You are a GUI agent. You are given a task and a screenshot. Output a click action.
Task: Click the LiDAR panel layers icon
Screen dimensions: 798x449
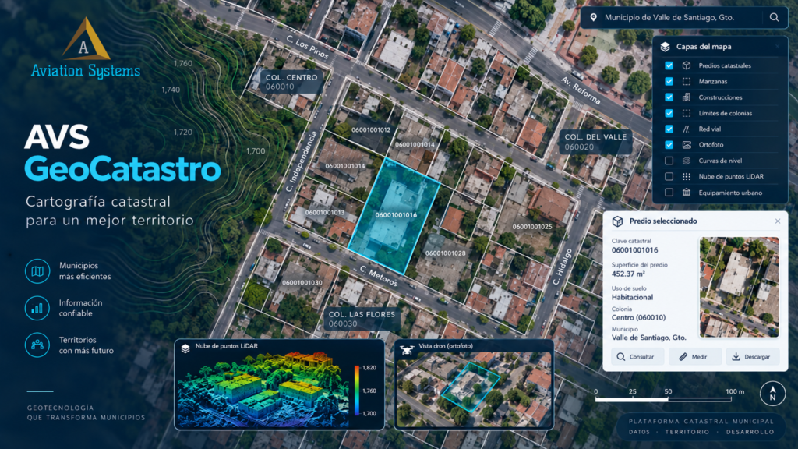click(185, 348)
